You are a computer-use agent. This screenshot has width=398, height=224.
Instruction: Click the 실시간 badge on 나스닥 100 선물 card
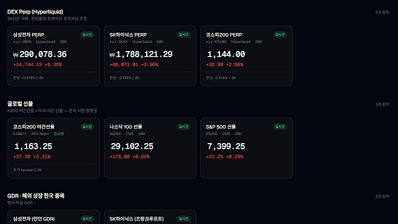coord(183,126)
